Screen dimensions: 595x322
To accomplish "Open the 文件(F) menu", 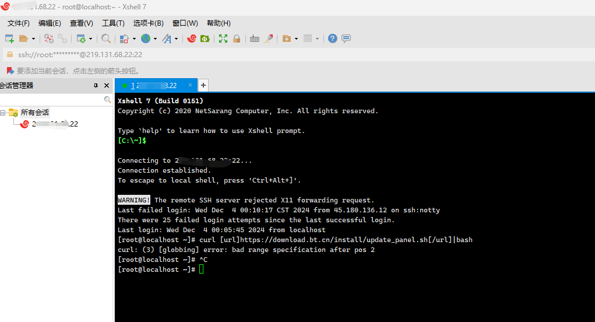I will tap(18, 23).
